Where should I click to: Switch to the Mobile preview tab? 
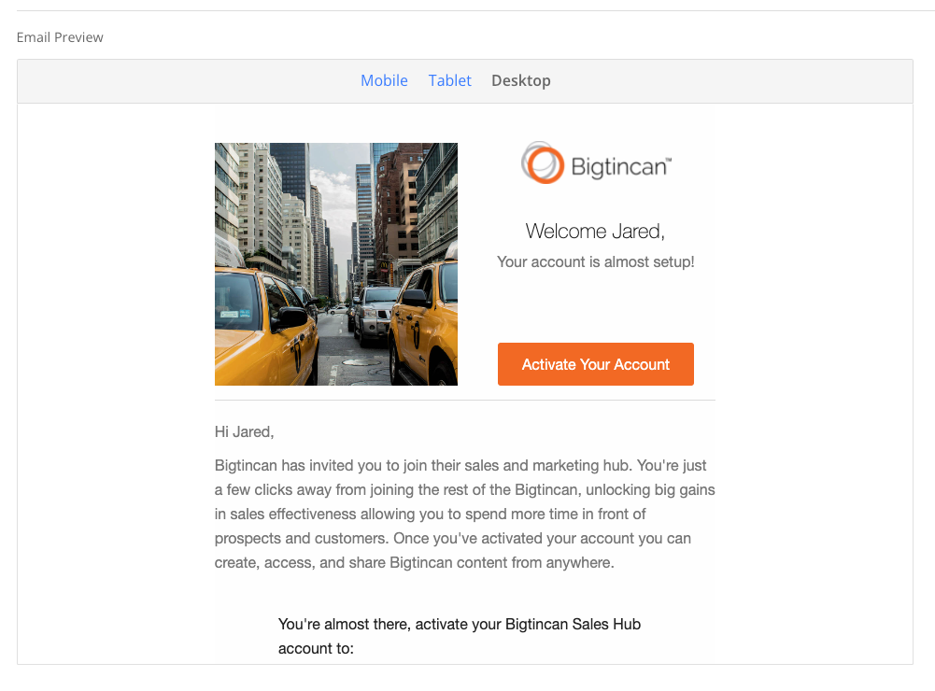click(384, 80)
